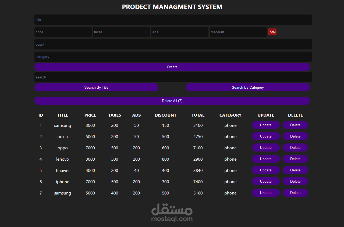Delete the samsung row with ID 1
The image size is (344, 227).
295,125
